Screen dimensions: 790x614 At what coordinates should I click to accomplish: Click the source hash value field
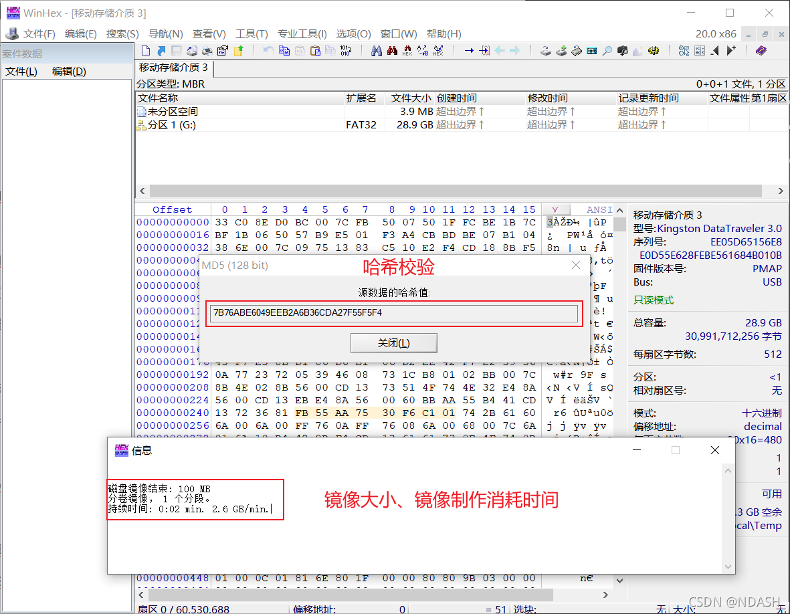[393, 313]
